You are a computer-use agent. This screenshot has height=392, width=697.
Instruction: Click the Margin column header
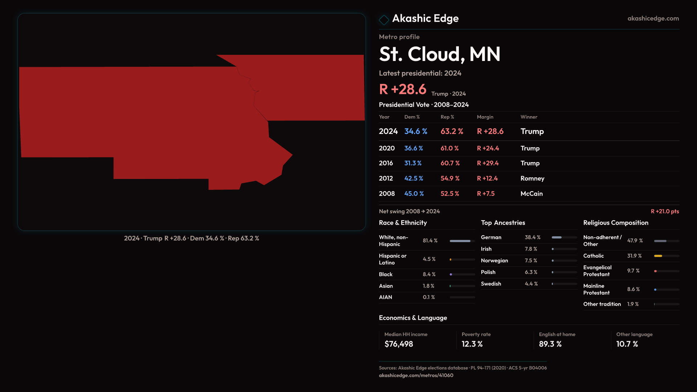(x=485, y=117)
